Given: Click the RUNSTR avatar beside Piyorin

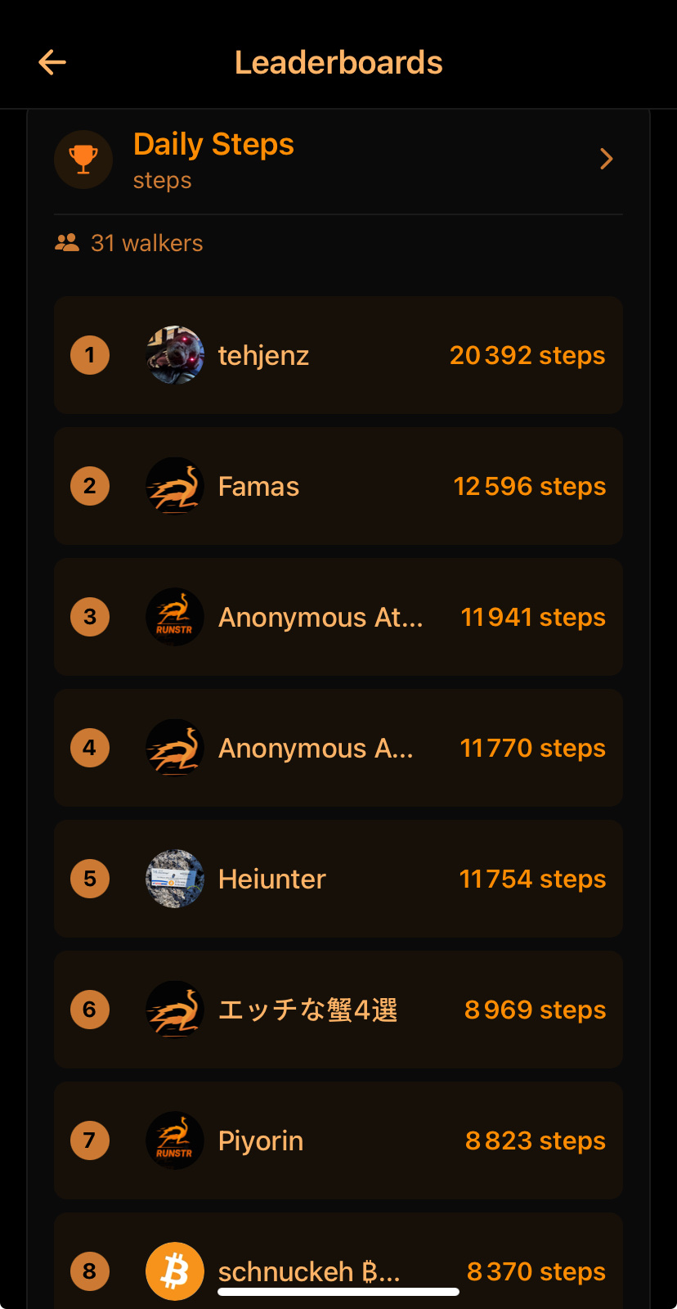Looking at the screenshot, I should [175, 1140].
